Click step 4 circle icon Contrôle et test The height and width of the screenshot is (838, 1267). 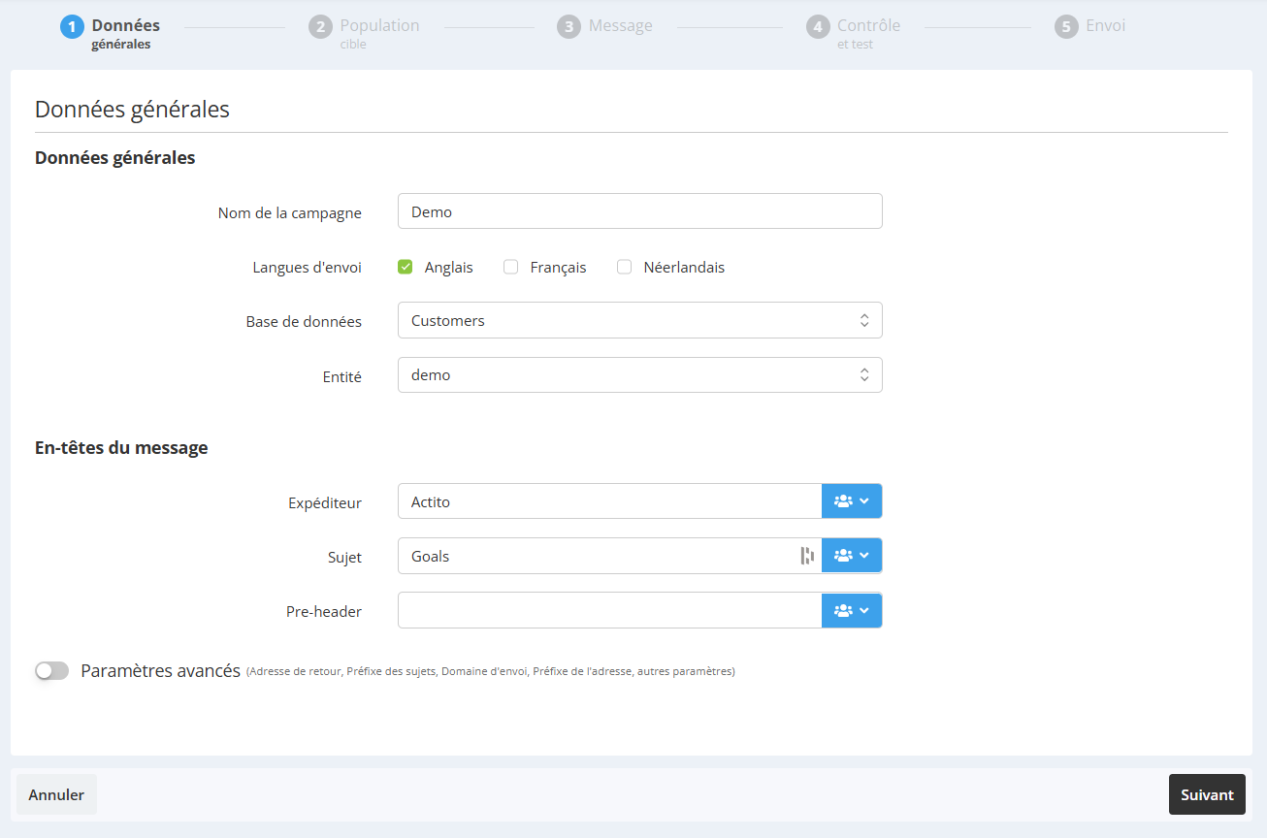pos(818,26)
